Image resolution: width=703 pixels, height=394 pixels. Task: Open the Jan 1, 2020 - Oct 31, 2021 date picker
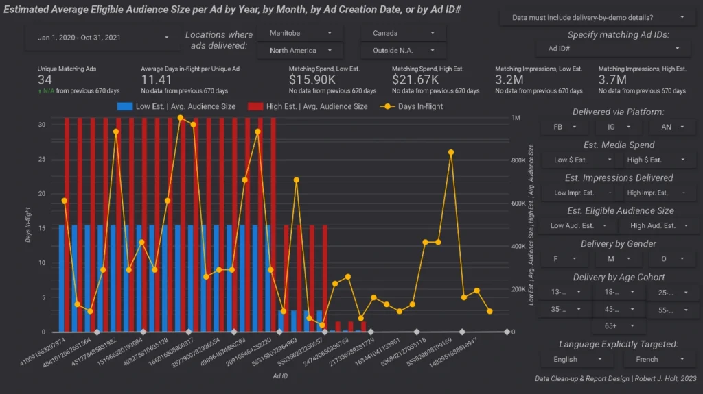pos(100,38)
